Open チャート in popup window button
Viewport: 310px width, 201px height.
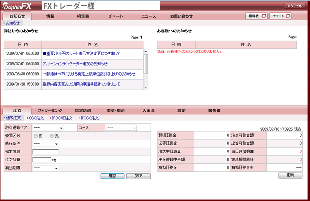[280, 16]
